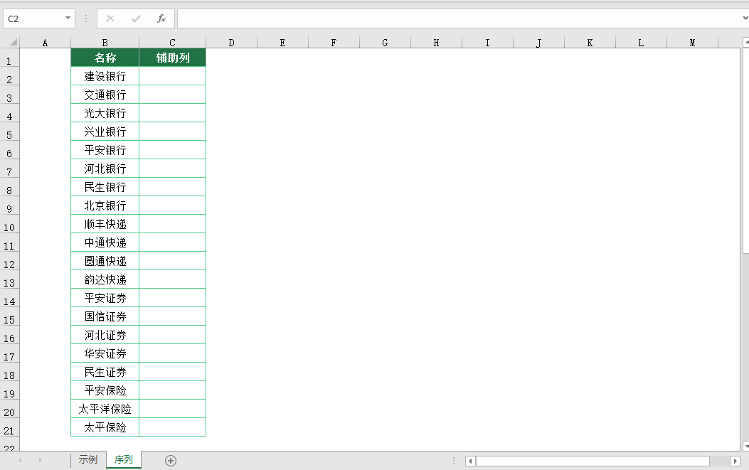Add a new sheet with plus icon
Screen dimensions: 749x470
(x=171, y=461)
